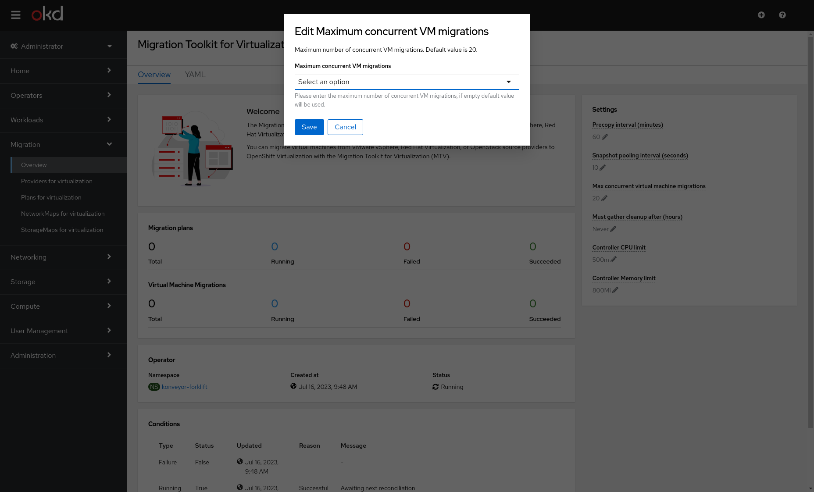Click the Created at field label
The width and height of the screenshot is (814, 492).
click(304, 375)
